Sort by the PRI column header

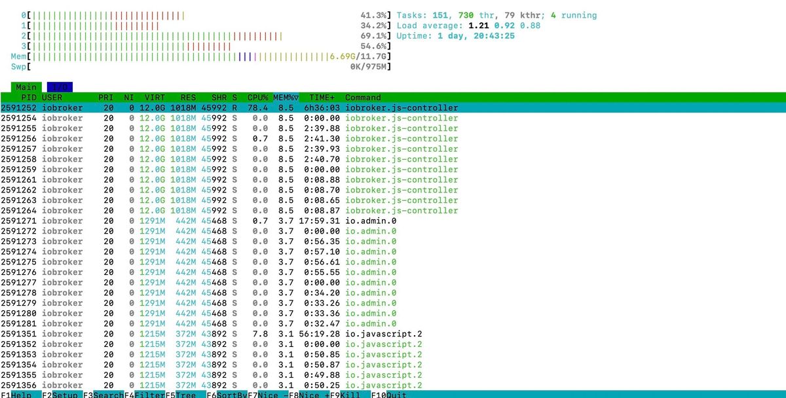click(x=105, y=98)
